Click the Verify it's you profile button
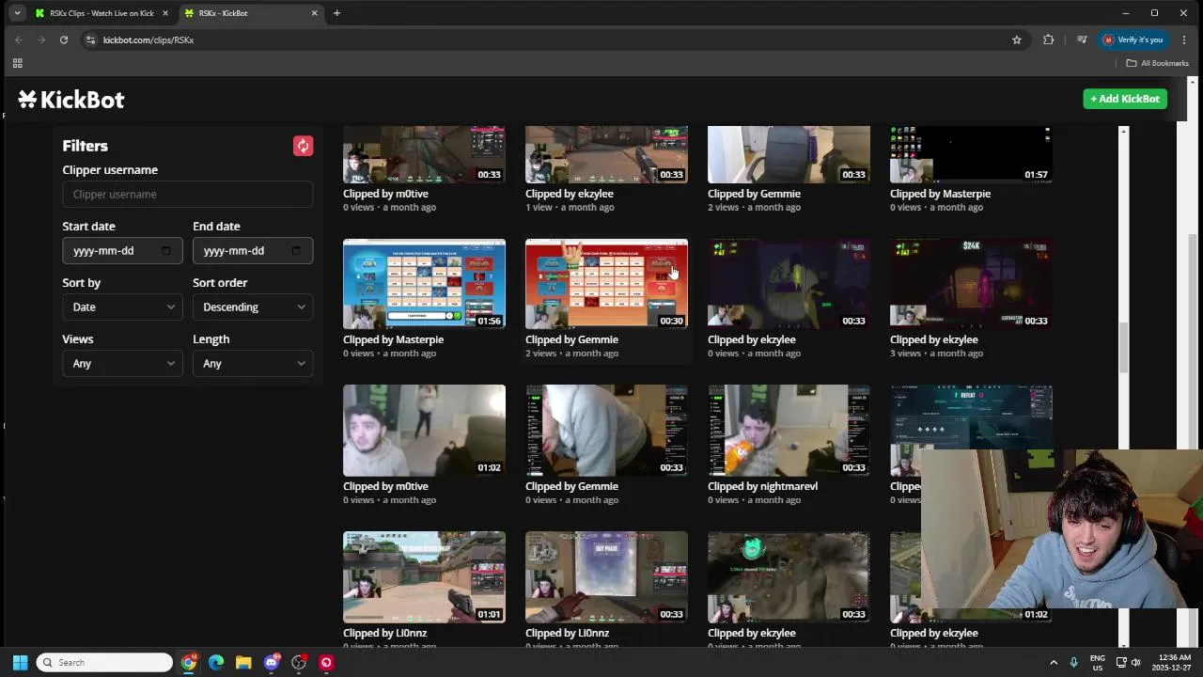This screenshot has width=1203, height=677. tap(1133, 39)
